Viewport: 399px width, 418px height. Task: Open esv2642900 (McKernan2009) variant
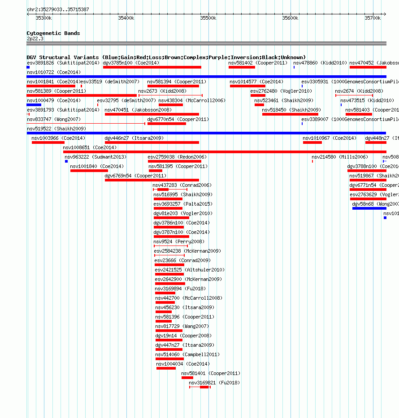coord(188,279)
